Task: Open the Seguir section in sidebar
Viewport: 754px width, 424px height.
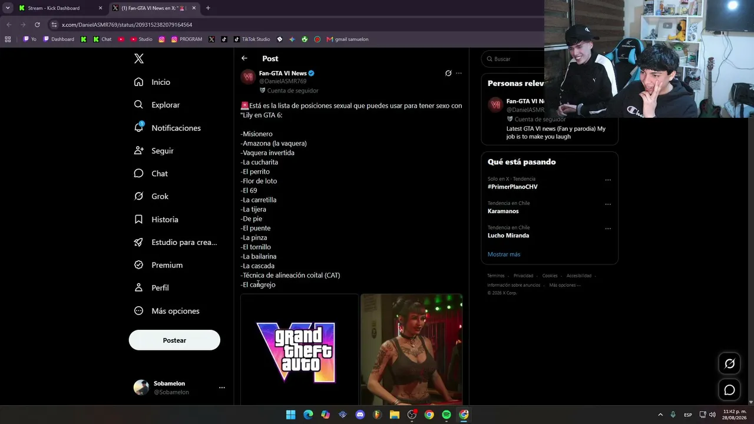Action: (x=154, y=151)
